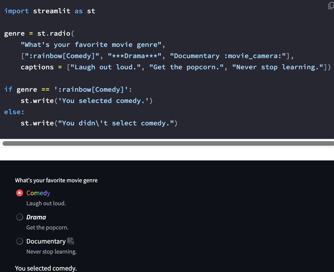Select the Drama radio button

pos(20,217)
